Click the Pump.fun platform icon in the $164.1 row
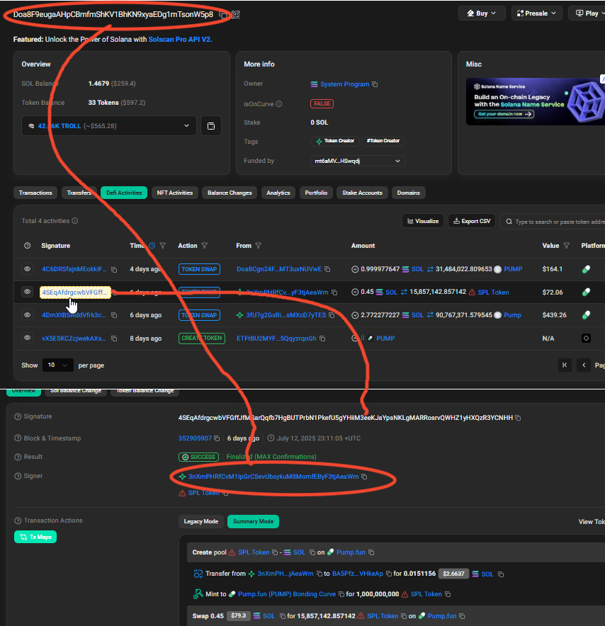The image size is (605, 626). point(586,270)
